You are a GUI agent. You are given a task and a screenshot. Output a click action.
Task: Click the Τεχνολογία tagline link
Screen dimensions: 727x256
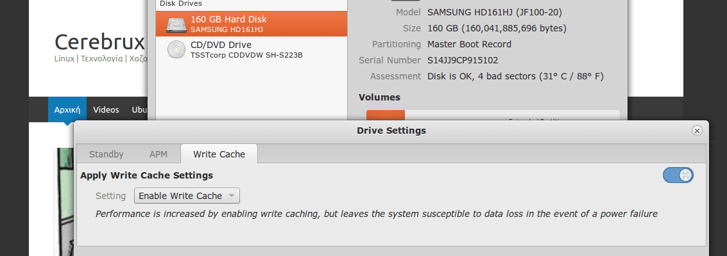pyautogui.click(x=101, y=58)
